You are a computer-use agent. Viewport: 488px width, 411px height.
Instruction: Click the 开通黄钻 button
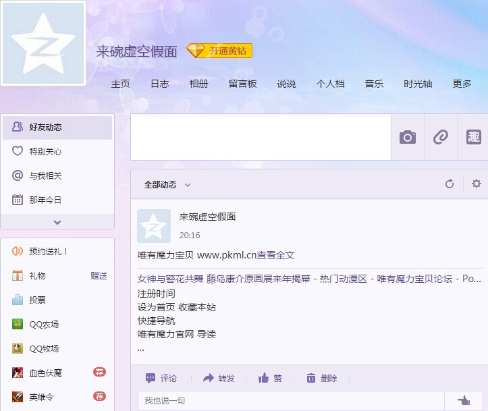(x=219, y=51)
